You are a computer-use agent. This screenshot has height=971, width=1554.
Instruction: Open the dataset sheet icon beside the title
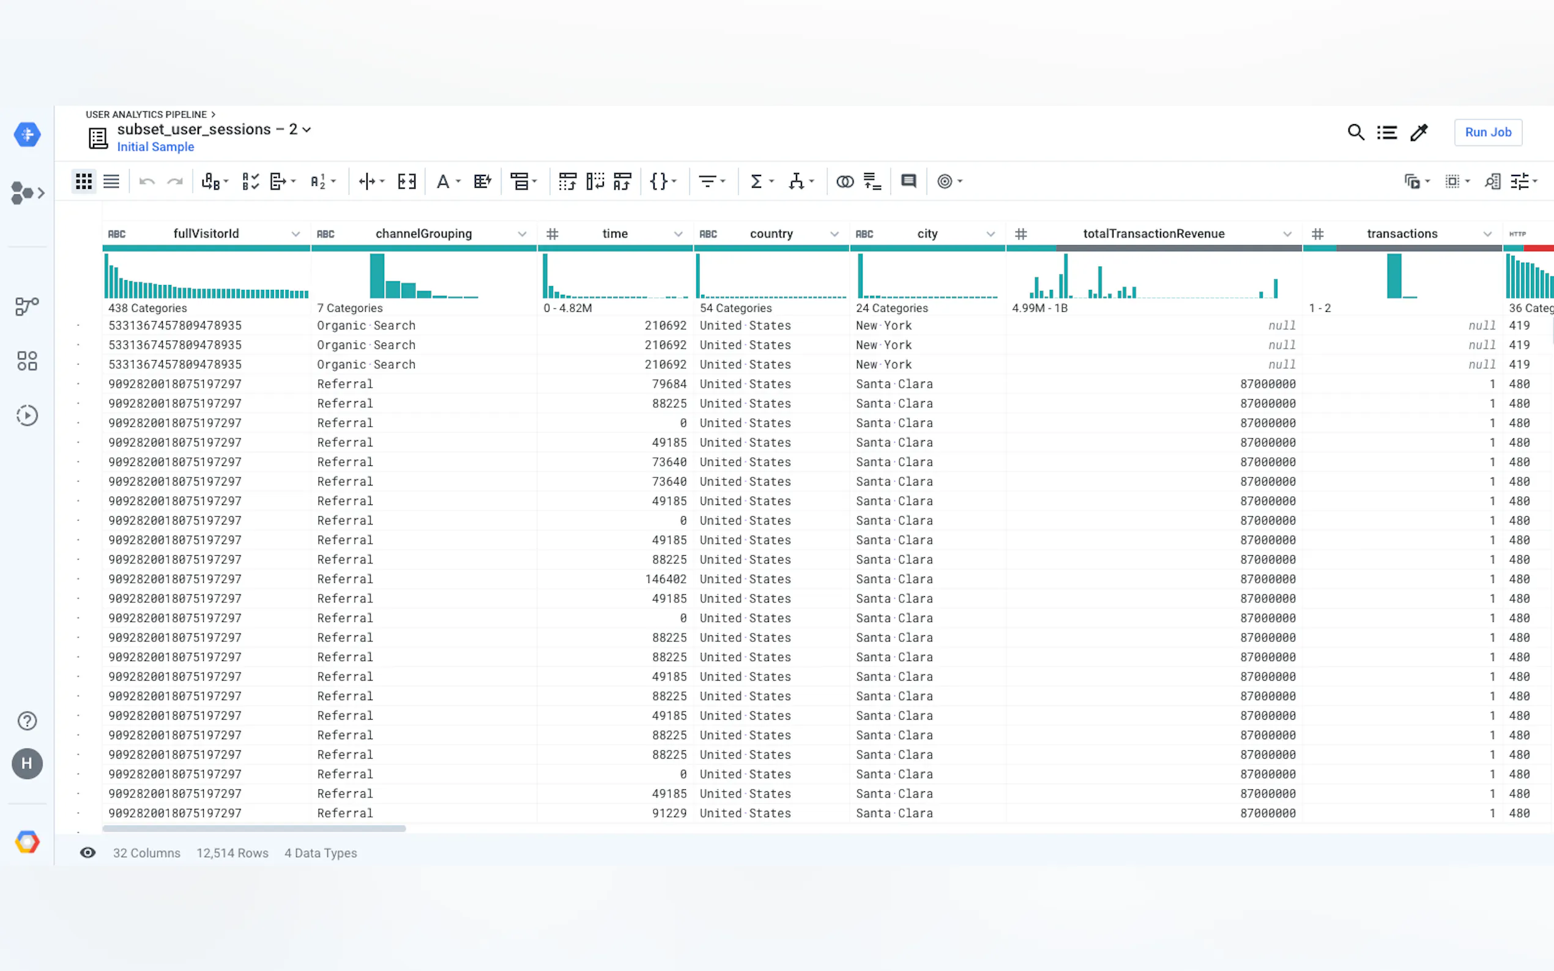[99, 138]
